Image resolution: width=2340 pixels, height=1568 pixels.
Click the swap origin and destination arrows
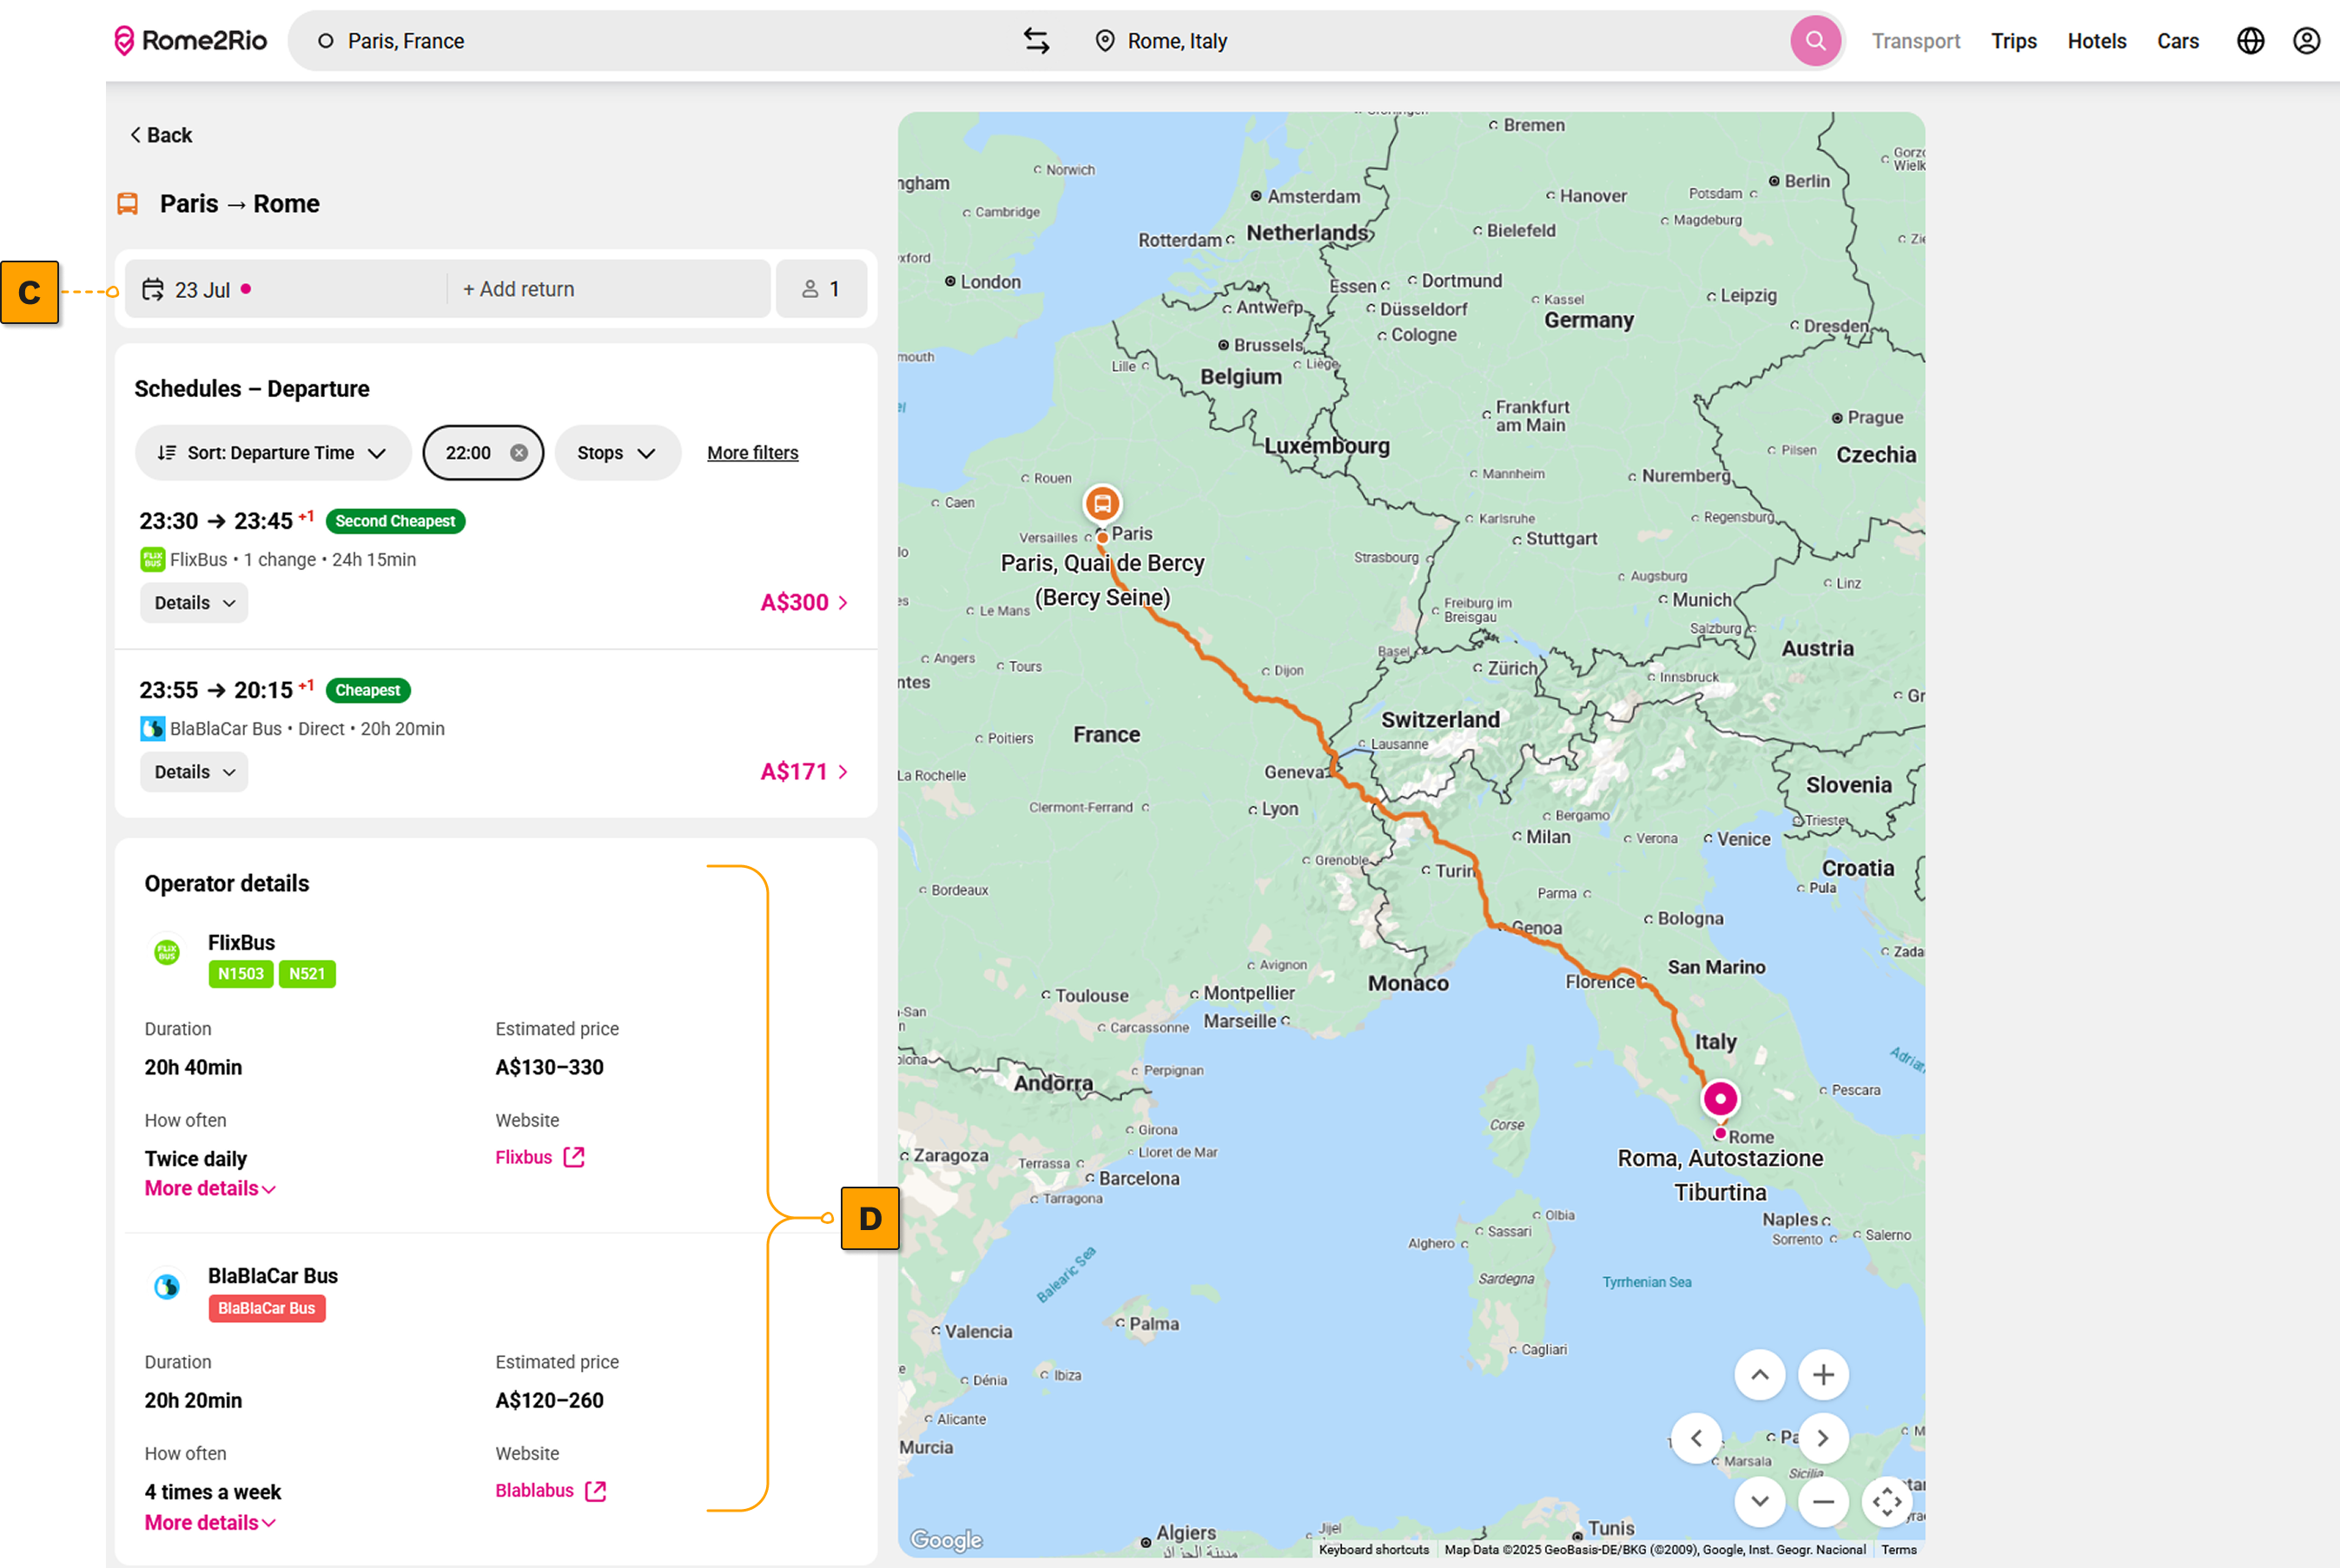[x=1036, y=41]
